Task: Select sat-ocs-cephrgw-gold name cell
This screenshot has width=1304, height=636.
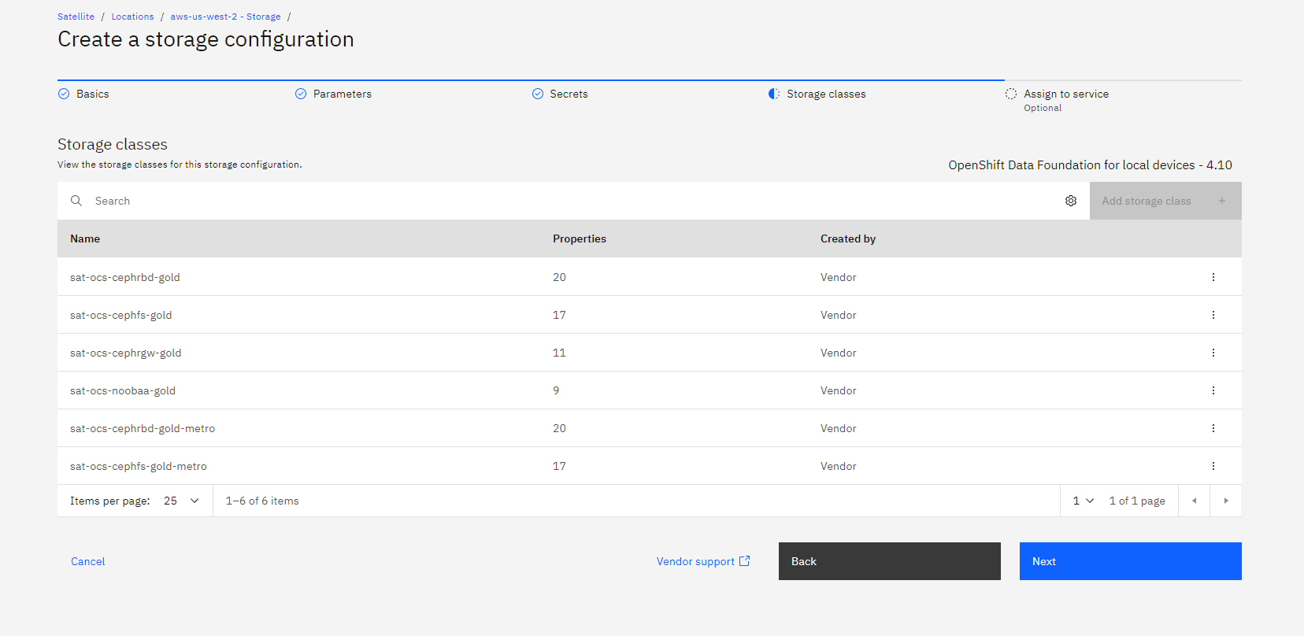Action: pyautogui.click(x=126, y=353)
